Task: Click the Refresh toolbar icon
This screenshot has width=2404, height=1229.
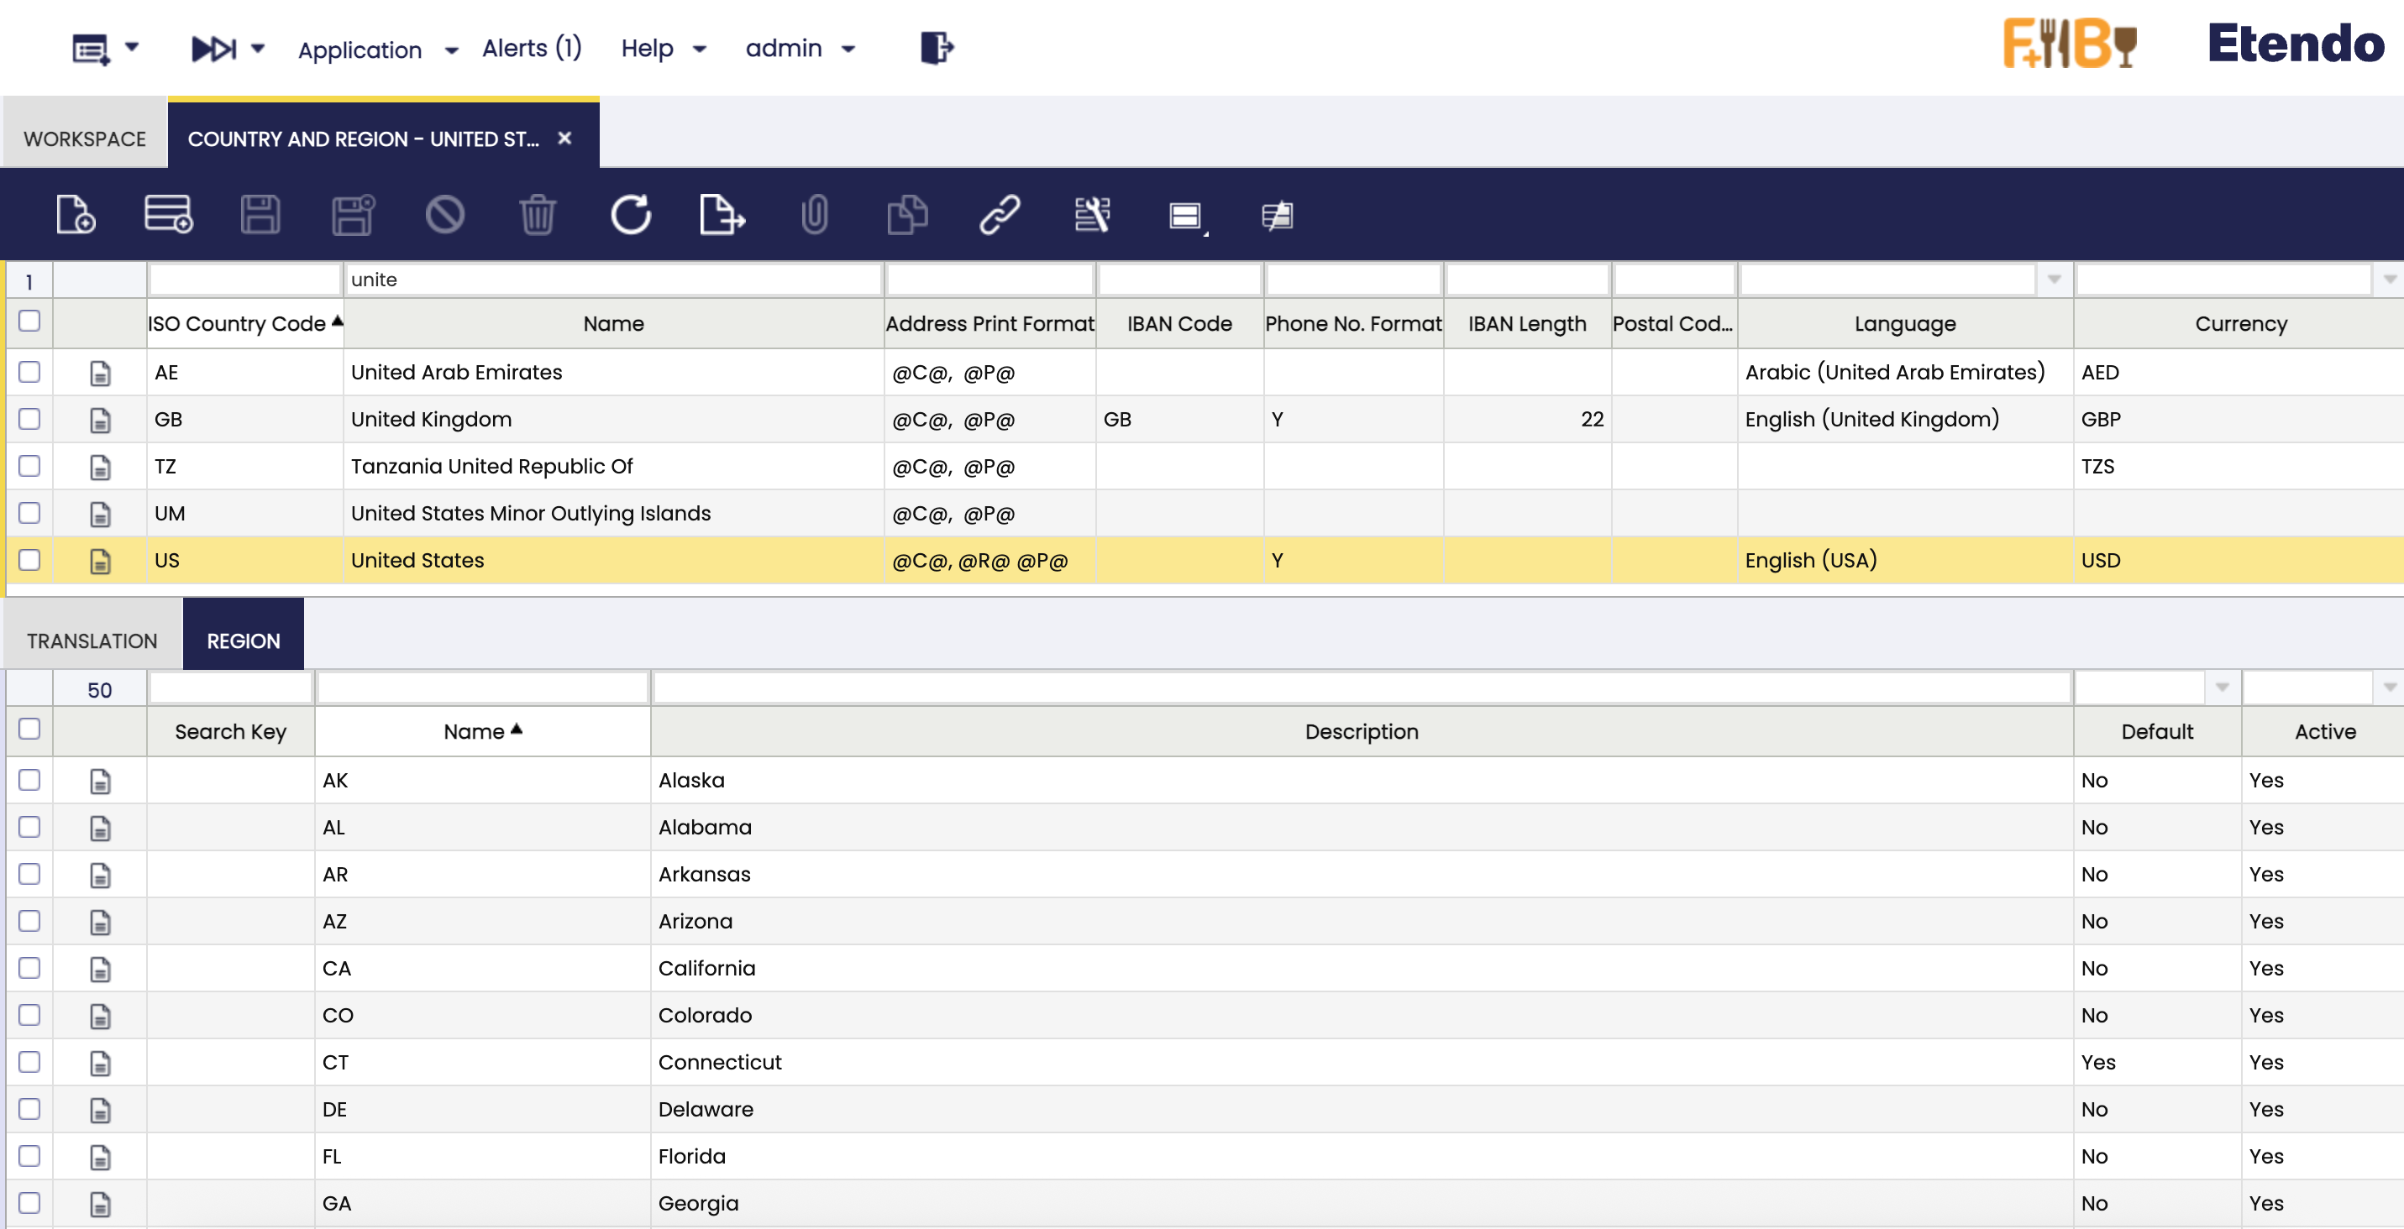Action: coord(631,214)
